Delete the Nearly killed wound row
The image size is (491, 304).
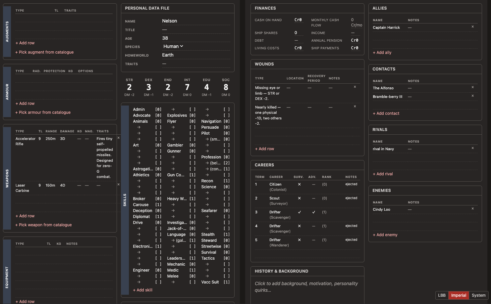[x=355, y=107]
